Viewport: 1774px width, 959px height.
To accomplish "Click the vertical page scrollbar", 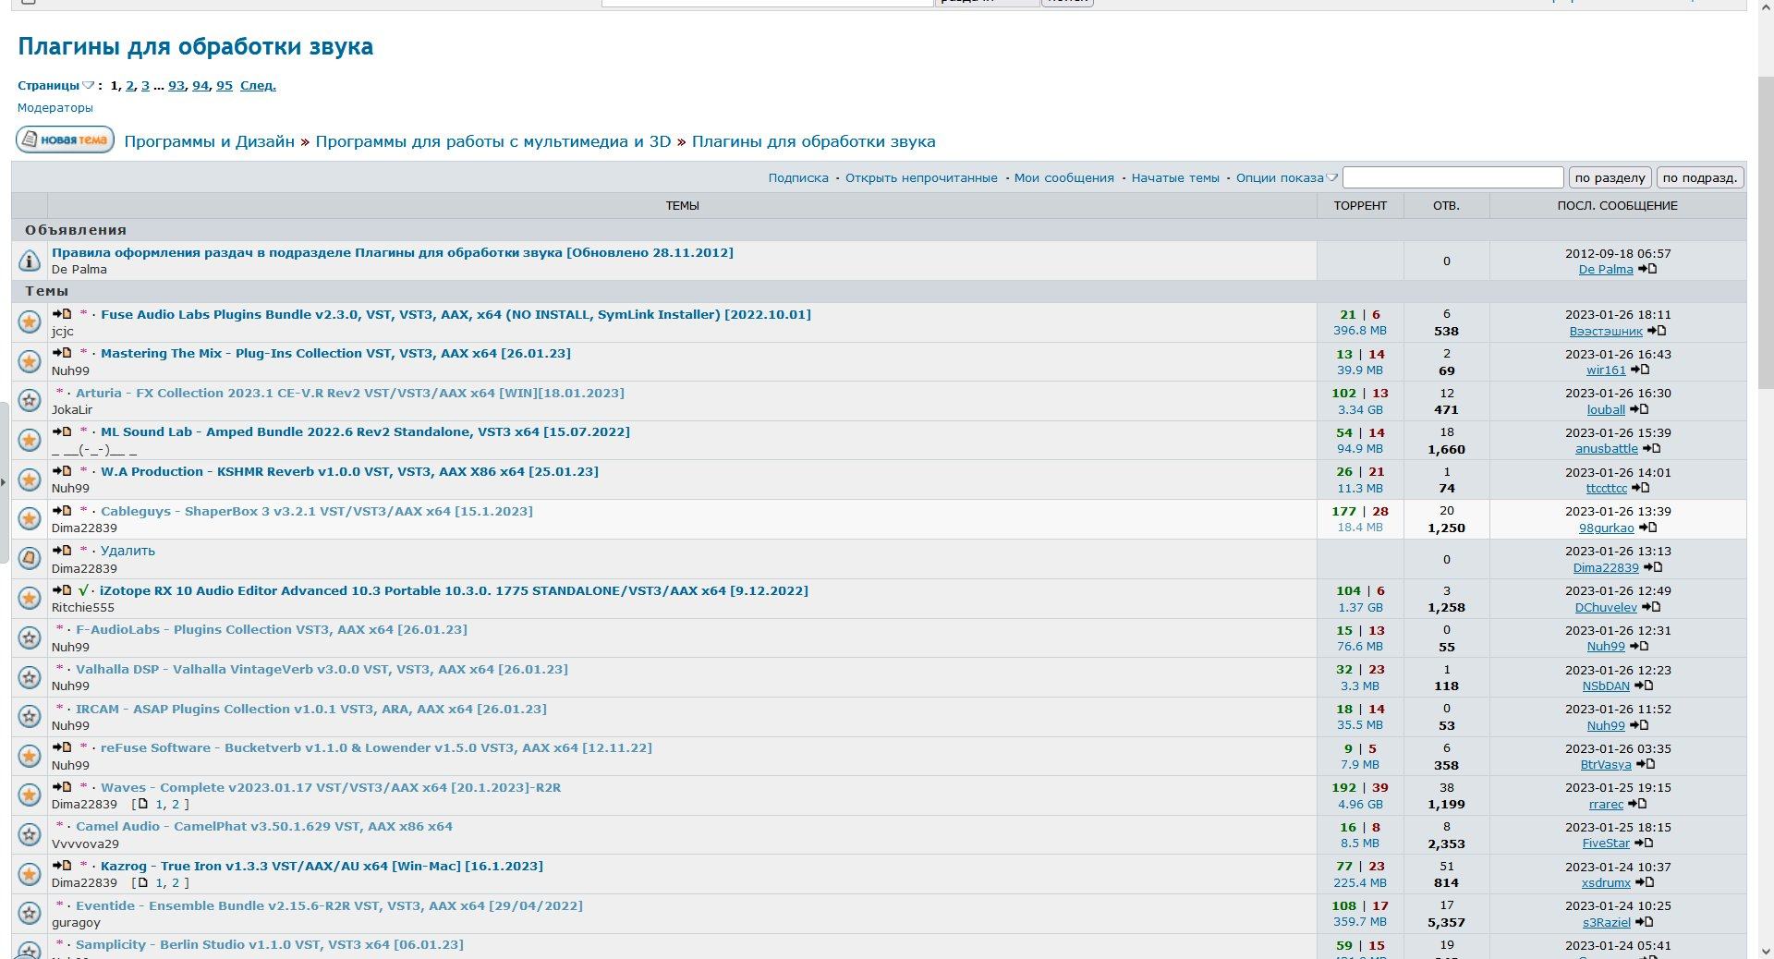I will (x=1766, y=231).
